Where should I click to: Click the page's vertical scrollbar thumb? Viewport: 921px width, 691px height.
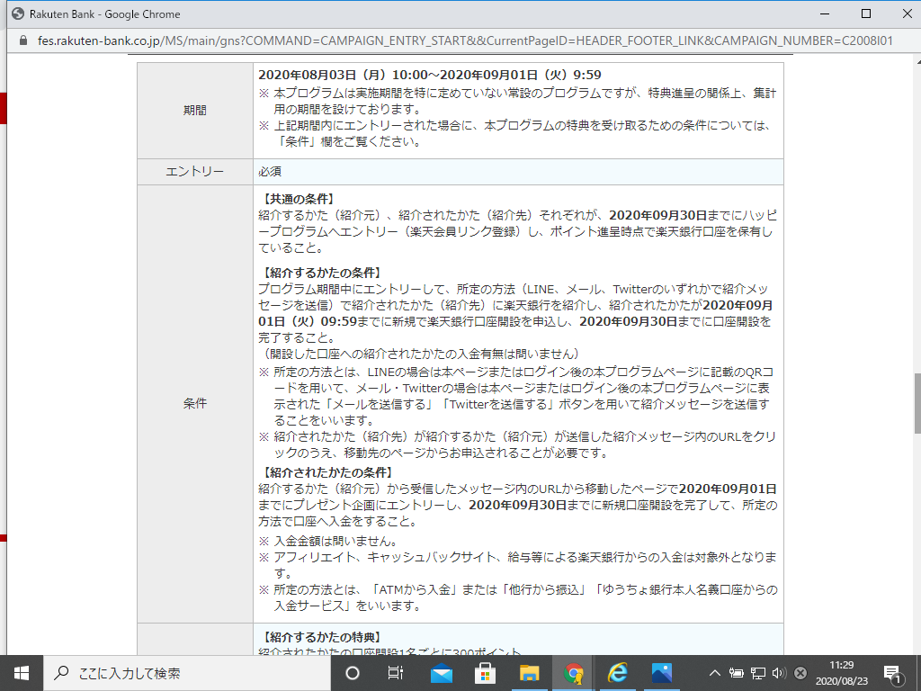point(917,404)
